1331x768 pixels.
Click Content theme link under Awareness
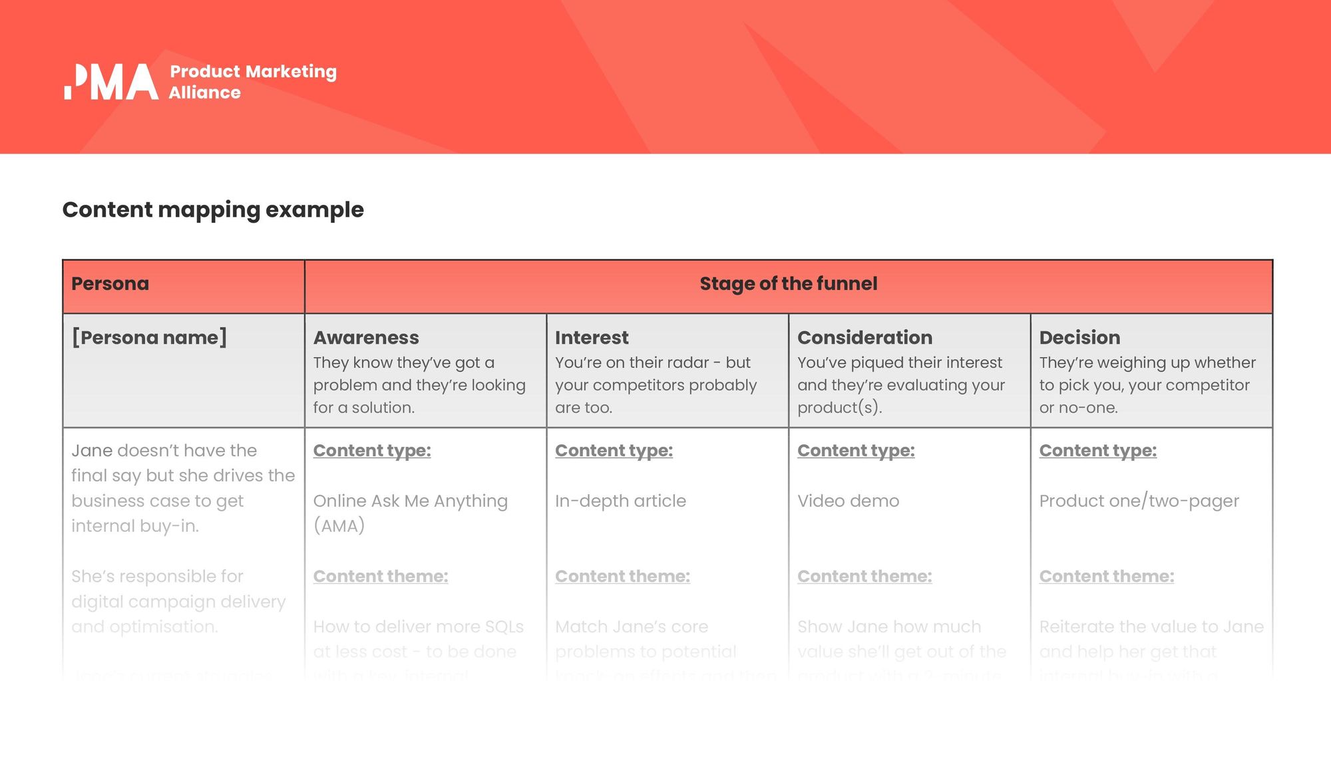pos(381,576)
